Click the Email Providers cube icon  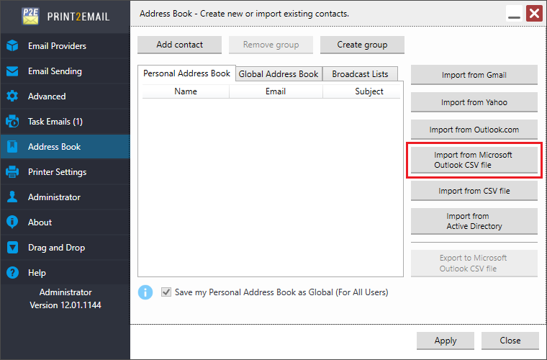12,45
